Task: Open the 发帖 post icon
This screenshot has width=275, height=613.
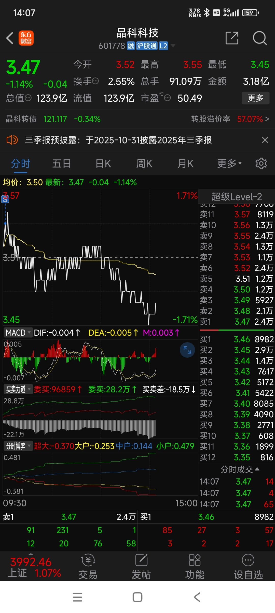Action: coord(141,567)
